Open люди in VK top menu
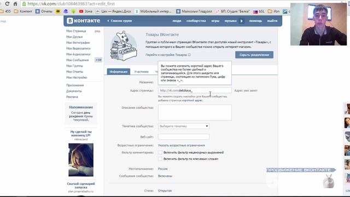The image size is (350, 197). tap(177, 21)
